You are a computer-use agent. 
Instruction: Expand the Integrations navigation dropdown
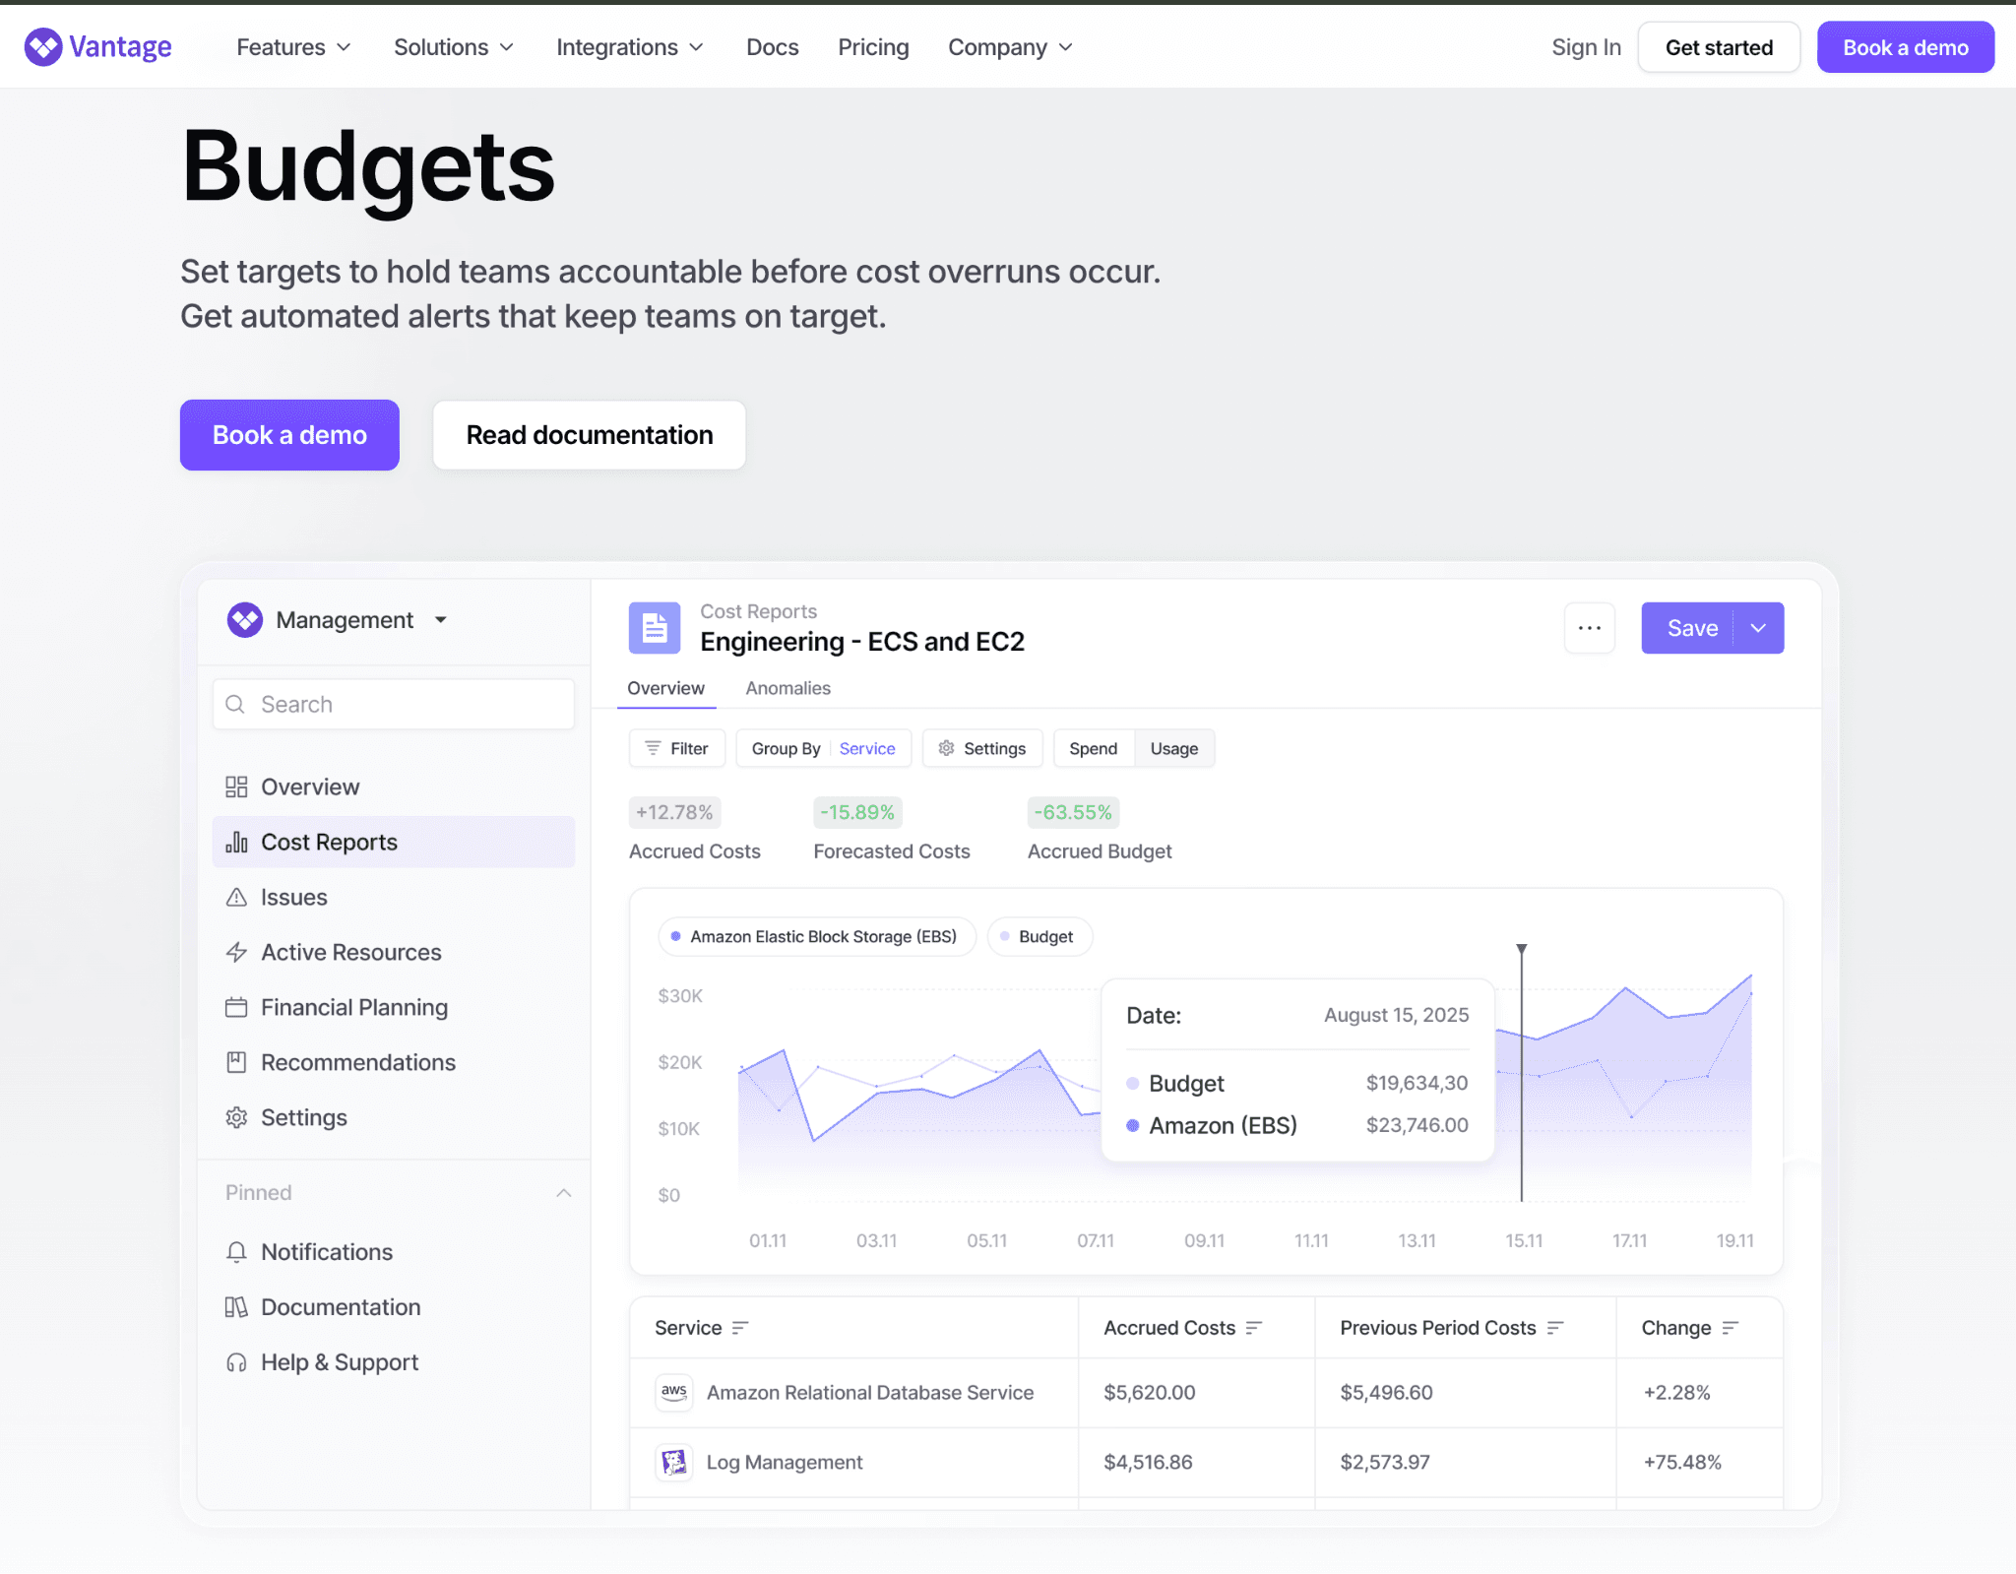[630, 47]
